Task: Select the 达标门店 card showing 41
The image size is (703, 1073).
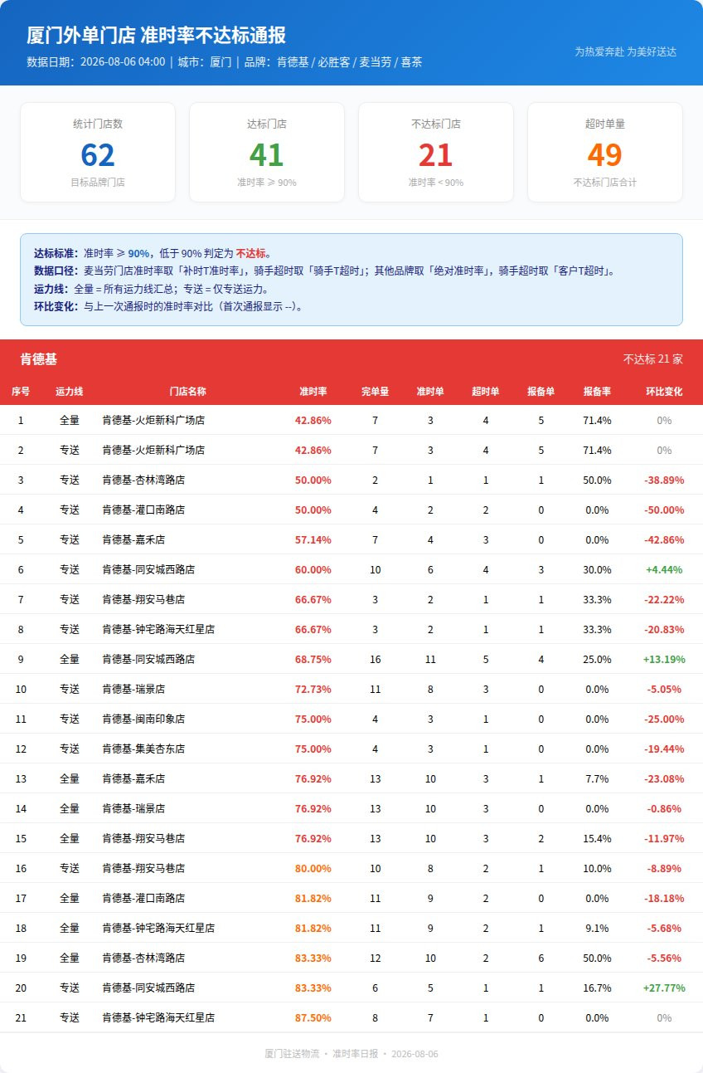Action: pyautogui.click(x=267, y=152)
